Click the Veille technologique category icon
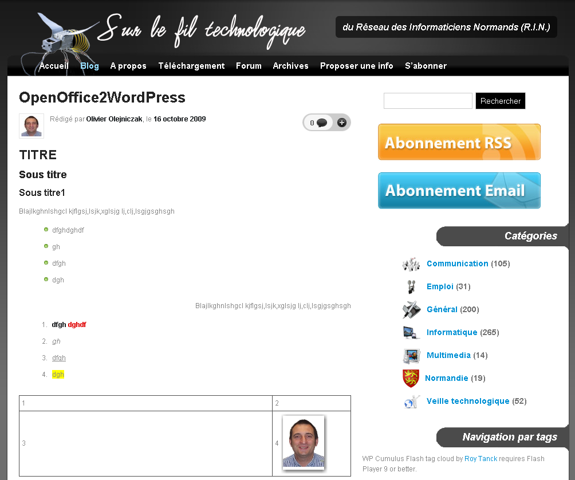Image resolution: width=575 pixels, height=480 pixels. coord(411,402)
